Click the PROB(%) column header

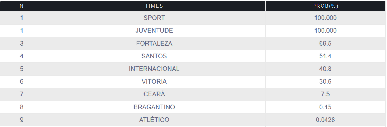pos(325,6)
